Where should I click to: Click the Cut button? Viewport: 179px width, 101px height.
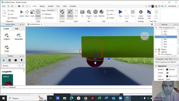click(x=10, y=14)
